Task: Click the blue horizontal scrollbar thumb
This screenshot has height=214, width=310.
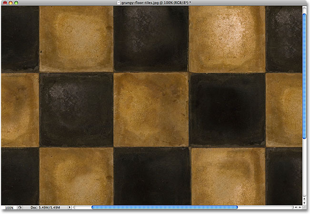Action: (164, 207)
